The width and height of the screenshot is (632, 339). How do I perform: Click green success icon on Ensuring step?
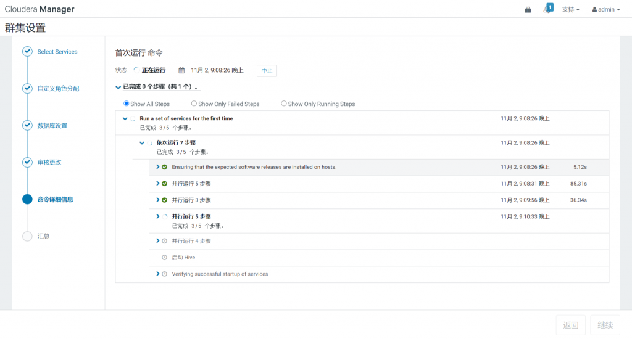tap(164, 167)
